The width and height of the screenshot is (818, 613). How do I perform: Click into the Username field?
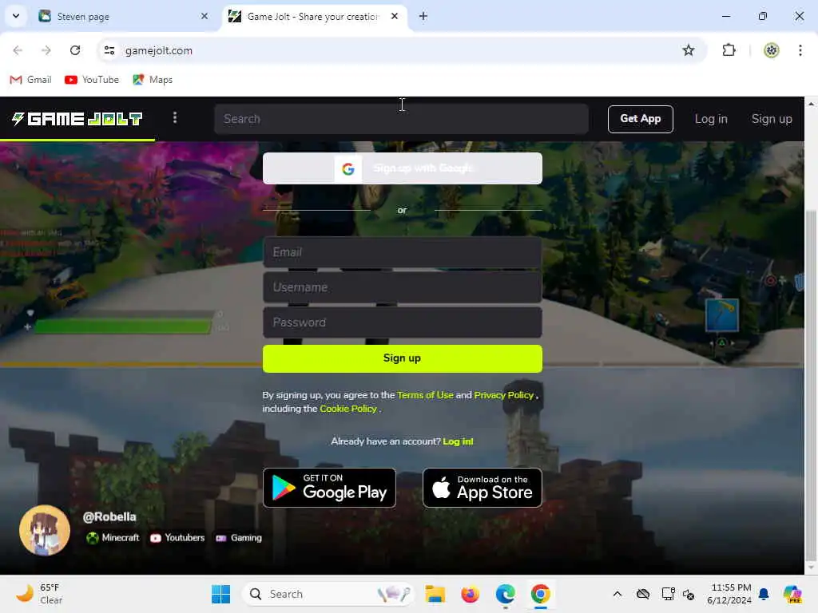click(403, 287)
